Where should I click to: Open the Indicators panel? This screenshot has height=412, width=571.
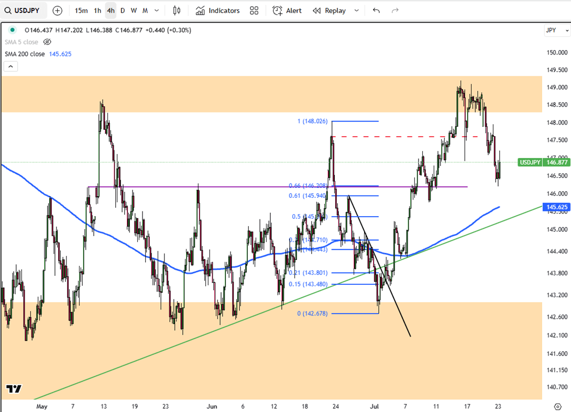pos(217,10)
